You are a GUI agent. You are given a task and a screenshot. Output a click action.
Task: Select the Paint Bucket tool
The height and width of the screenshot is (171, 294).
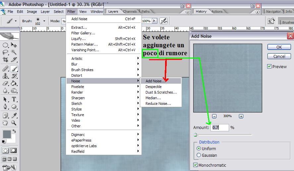pos(14,83)
